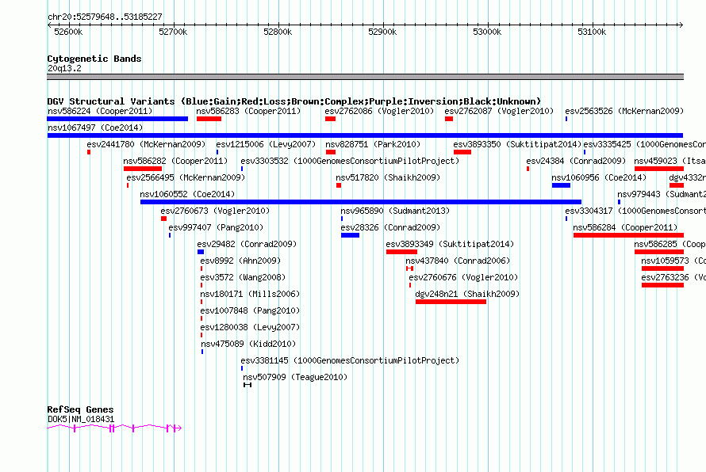Open esv3893350 (Suktitipat2014) variant
The height and width of the screenshot is (472, 706).
518,144
